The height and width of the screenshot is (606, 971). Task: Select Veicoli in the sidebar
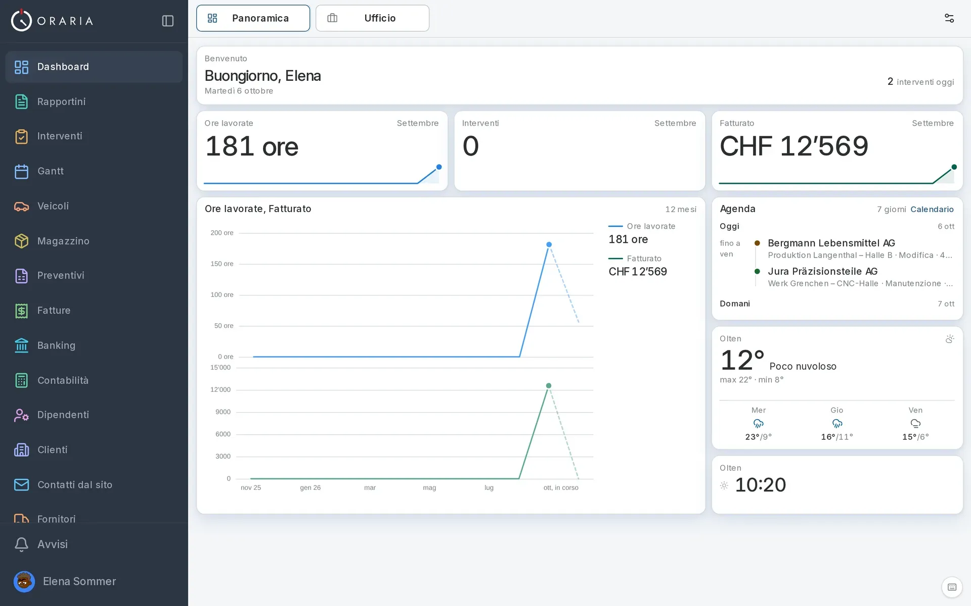tap(94, 206)
